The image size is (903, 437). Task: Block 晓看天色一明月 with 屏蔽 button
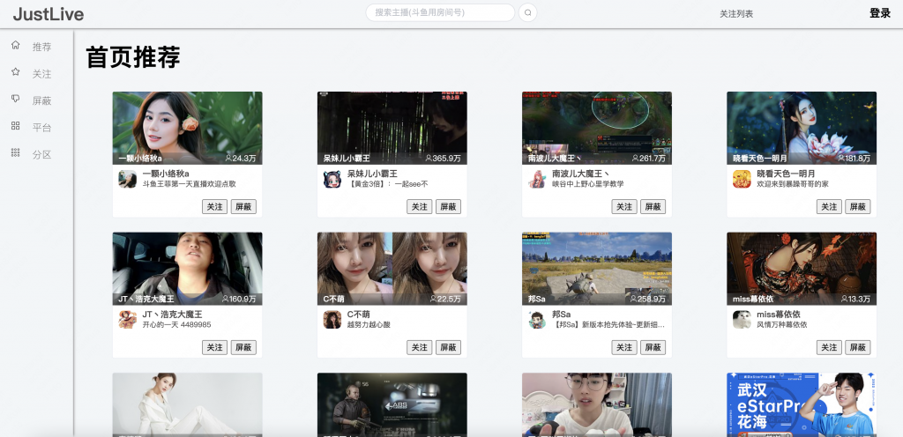pyautogui.click(x=857, y=206)
